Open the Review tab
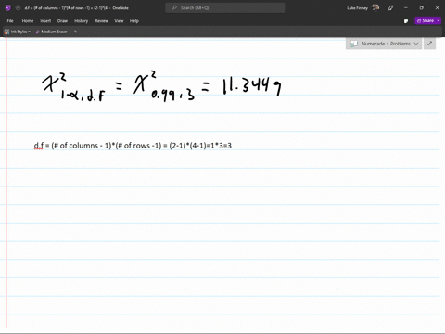This screenshot has height=334, width=445. coord(101,21)
